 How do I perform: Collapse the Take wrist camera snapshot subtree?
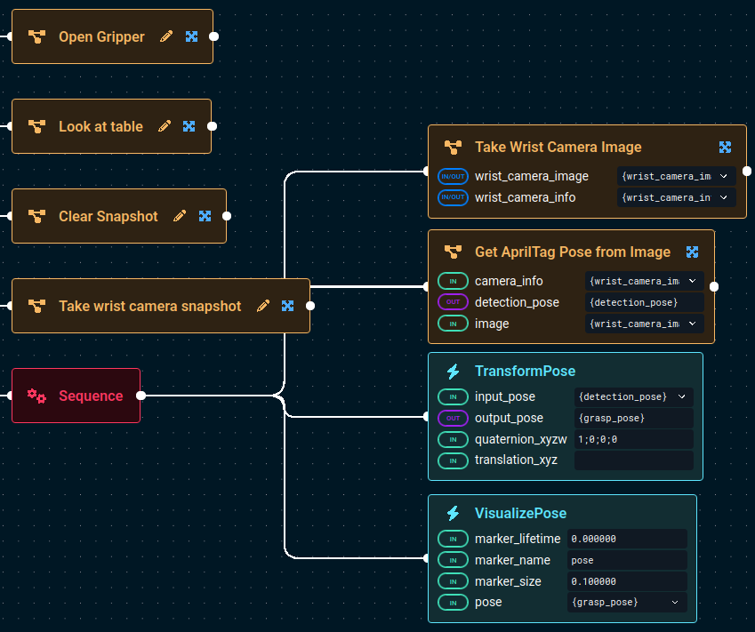click(288, 306)
